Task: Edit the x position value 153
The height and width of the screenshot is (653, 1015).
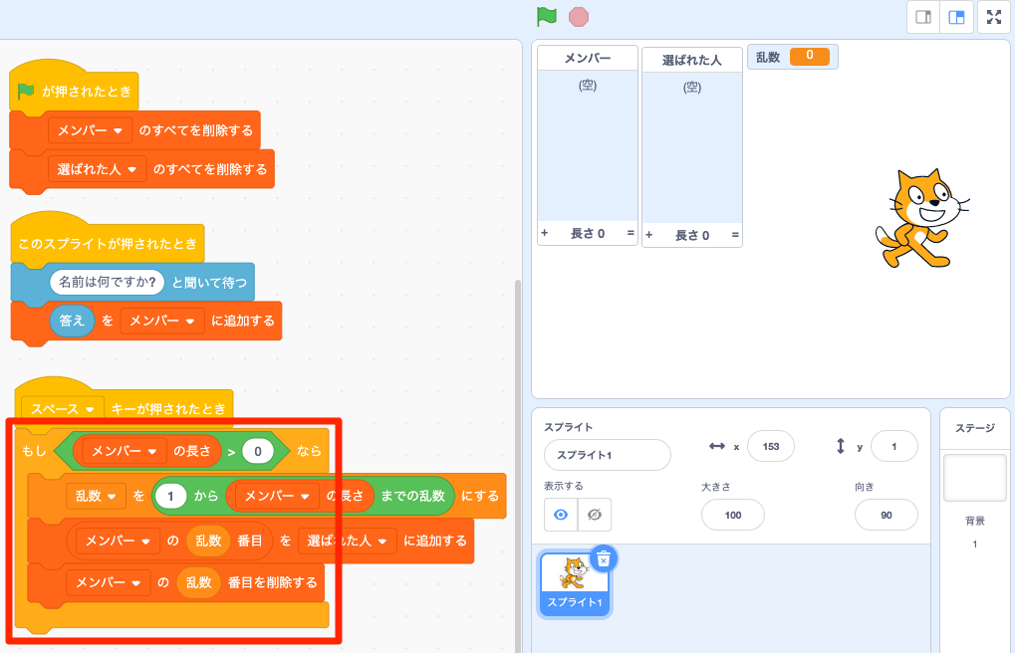Action: pos(770,447)
